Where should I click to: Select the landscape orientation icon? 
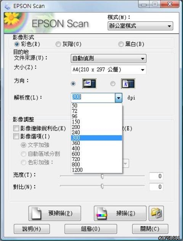tap(89, 84)
